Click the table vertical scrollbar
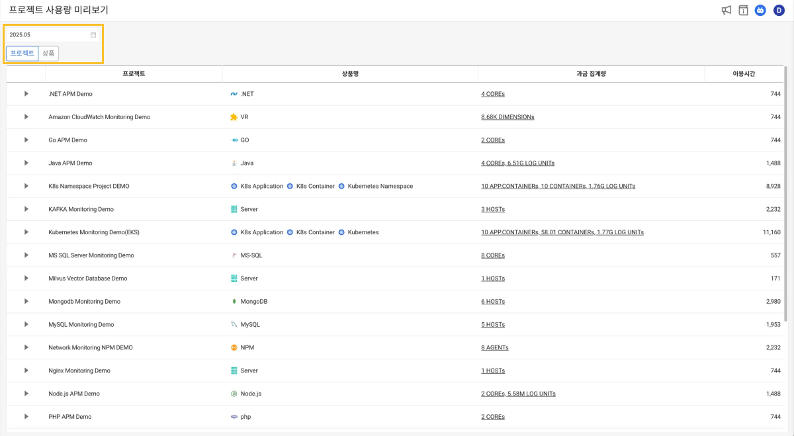The image size is (794, 436). pos(785,194)
